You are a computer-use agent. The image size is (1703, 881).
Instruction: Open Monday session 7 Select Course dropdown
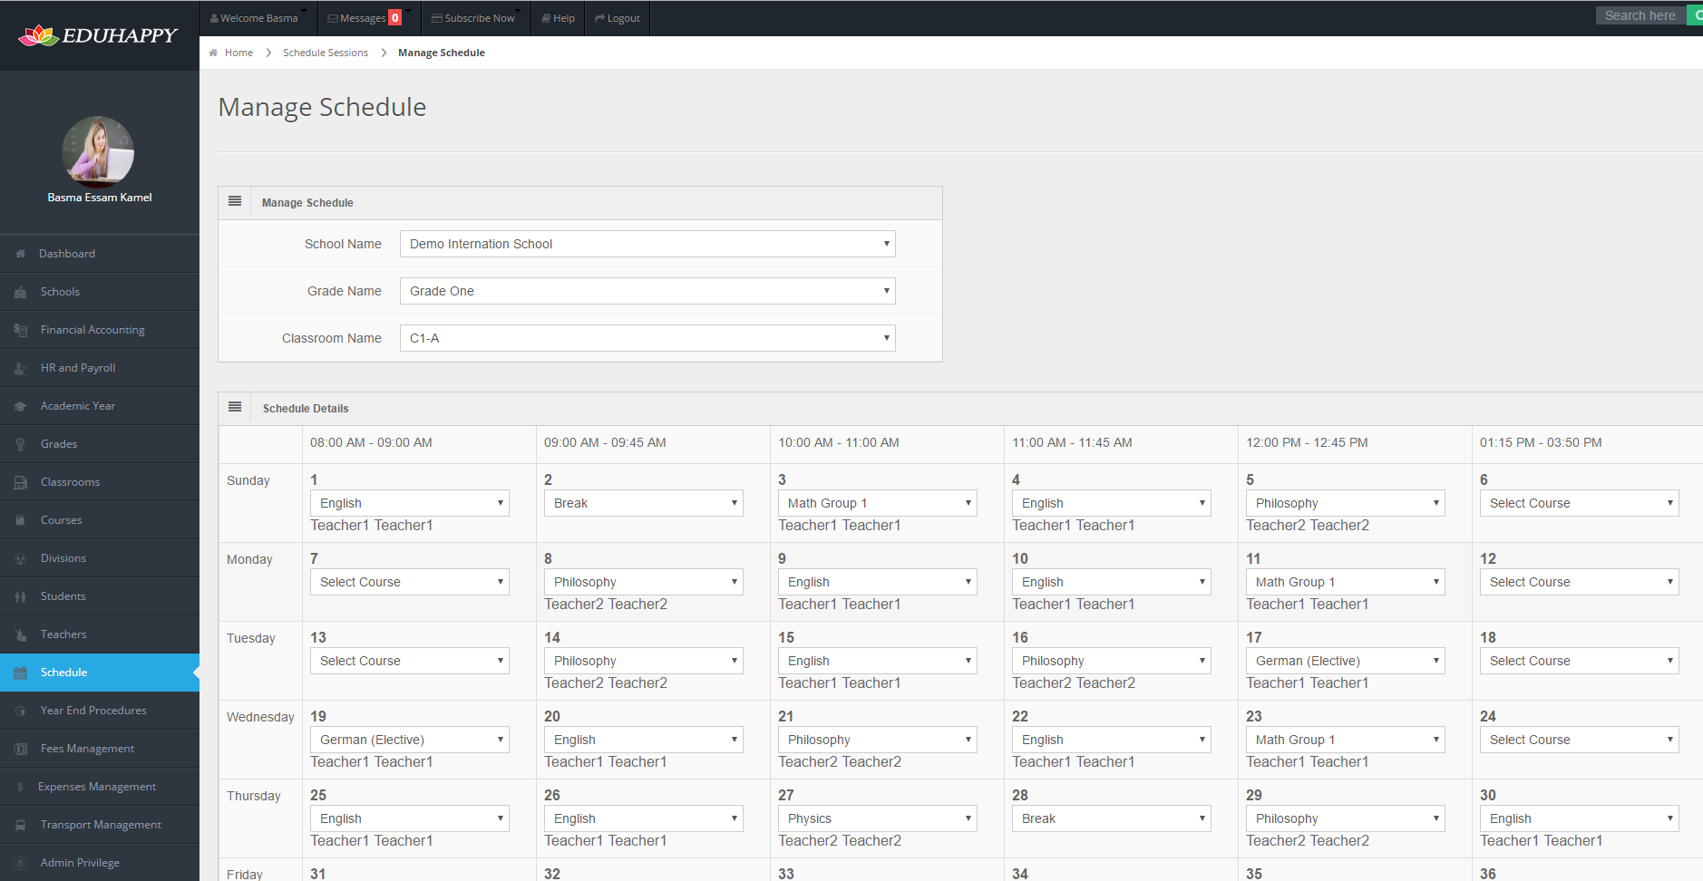pyautogui.click(x=410, y=582)
